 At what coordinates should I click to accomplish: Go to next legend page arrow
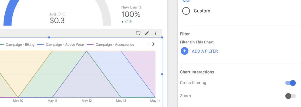(x=153, y=44)
